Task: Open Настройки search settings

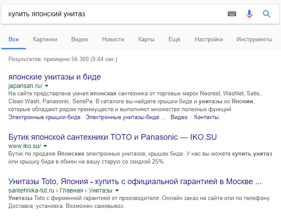Action: (x=209, y=39)
